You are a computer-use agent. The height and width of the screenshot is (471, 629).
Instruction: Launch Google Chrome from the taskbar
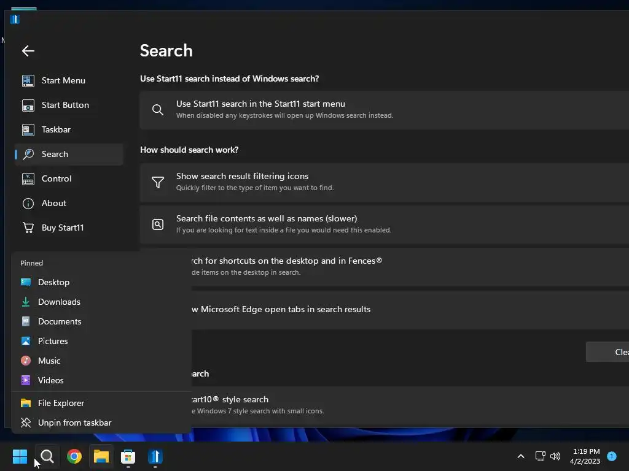(x=74, y=456)
